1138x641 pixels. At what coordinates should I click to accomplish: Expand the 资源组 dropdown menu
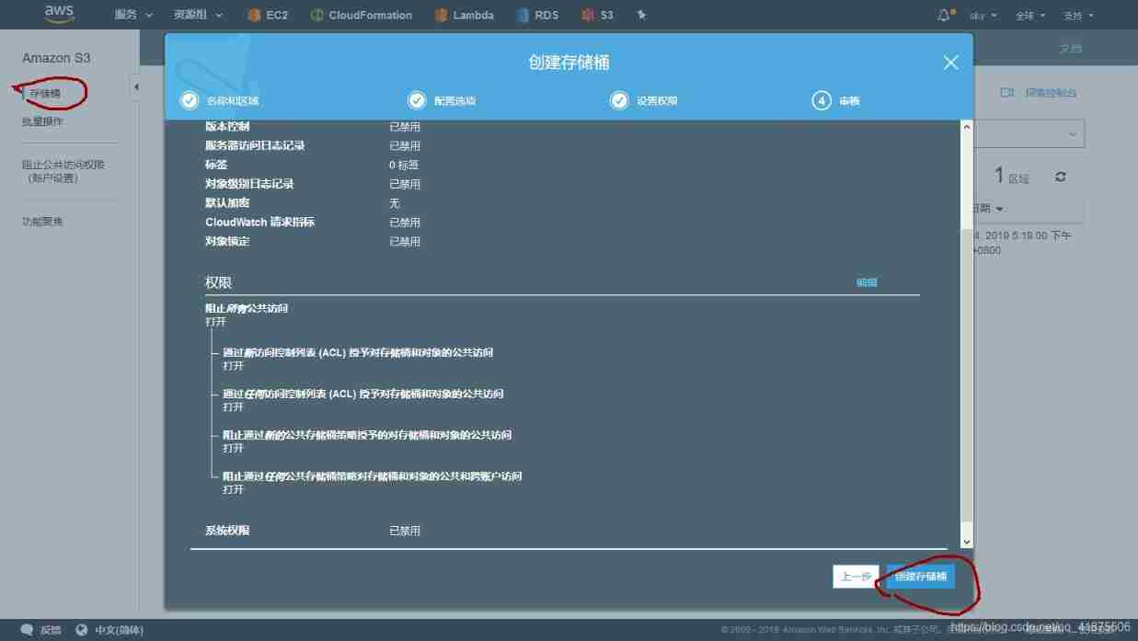click(x=198, y=15)
